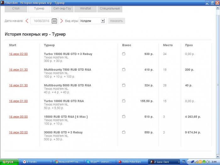Click the Место column header
This screenshot has height=165, width=220.
pyautogui.click(x=168, y=45)
